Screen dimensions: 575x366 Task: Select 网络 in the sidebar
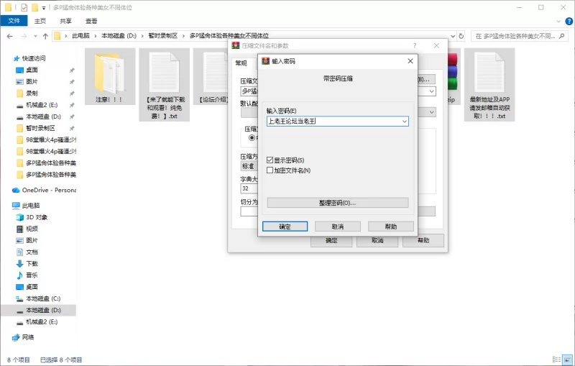(28, 337)
